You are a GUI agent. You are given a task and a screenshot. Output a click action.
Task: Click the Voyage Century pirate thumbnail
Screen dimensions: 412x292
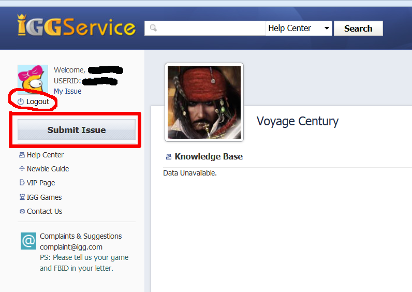click(204, 102)
